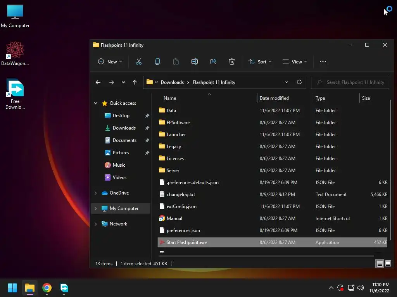
Task: Click the Share icon in the toolbar
Action: click(x=213, y=61)
